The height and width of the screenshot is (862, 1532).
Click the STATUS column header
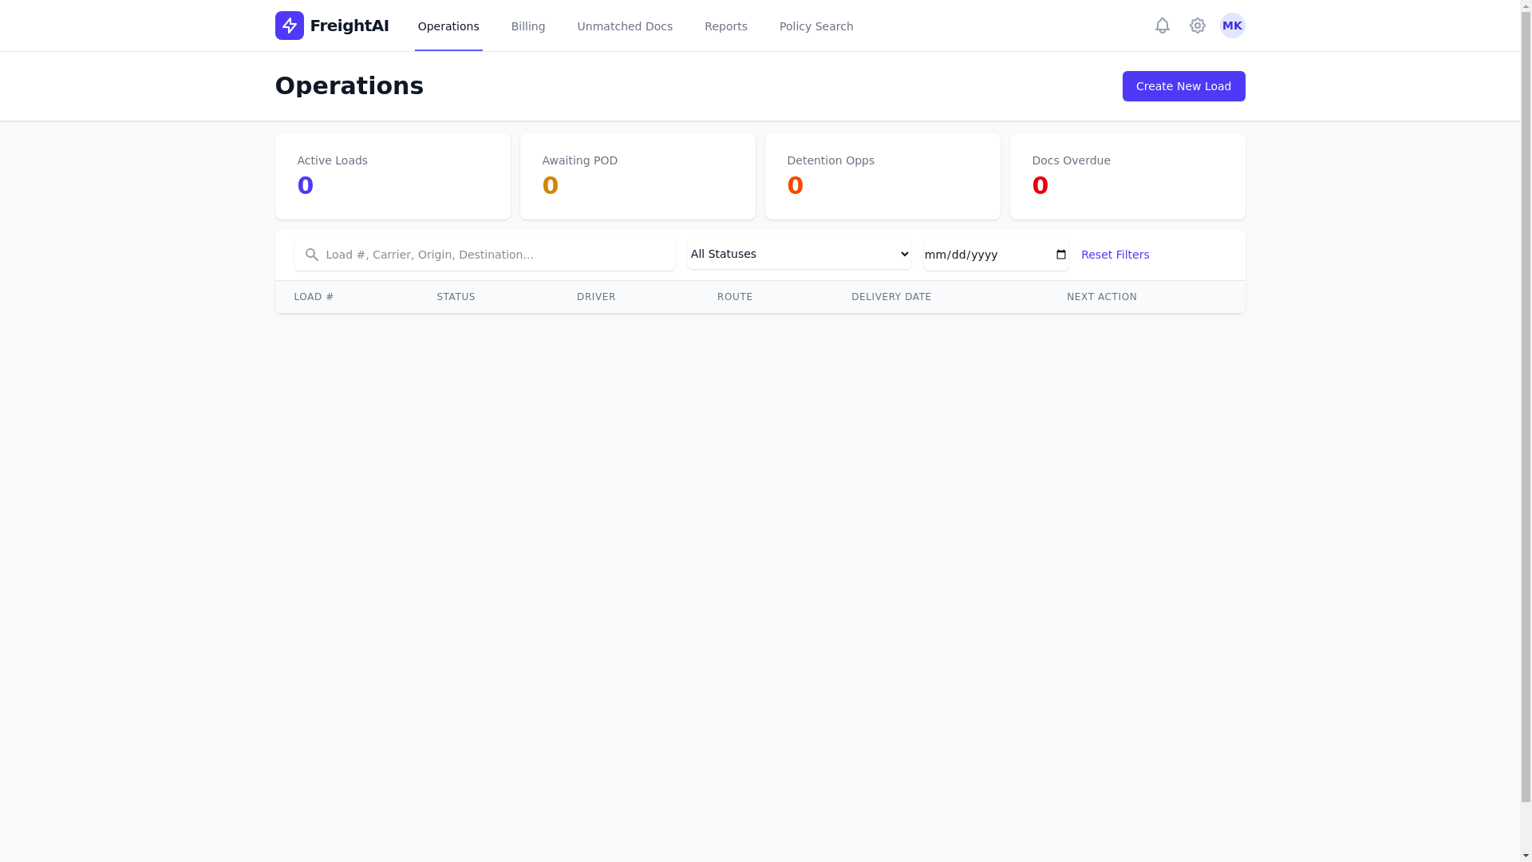click(456, 297)
